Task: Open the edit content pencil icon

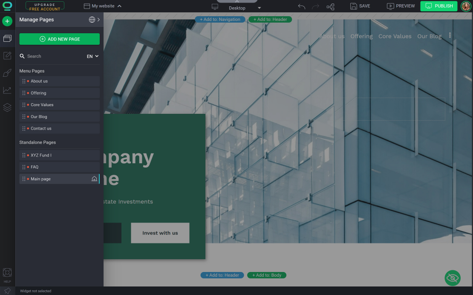Action: [x=7, y=55]
